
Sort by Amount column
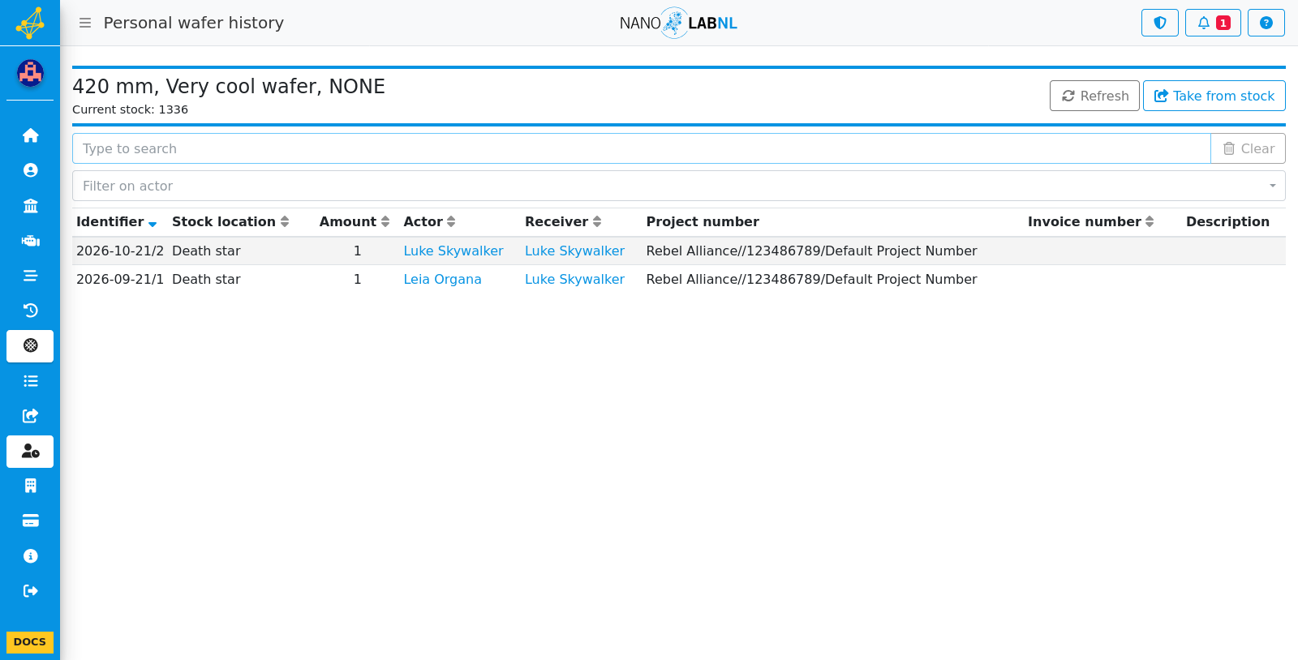[x=355, y=222]
